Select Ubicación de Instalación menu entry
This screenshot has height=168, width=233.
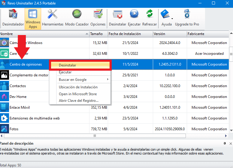(80, 87)
